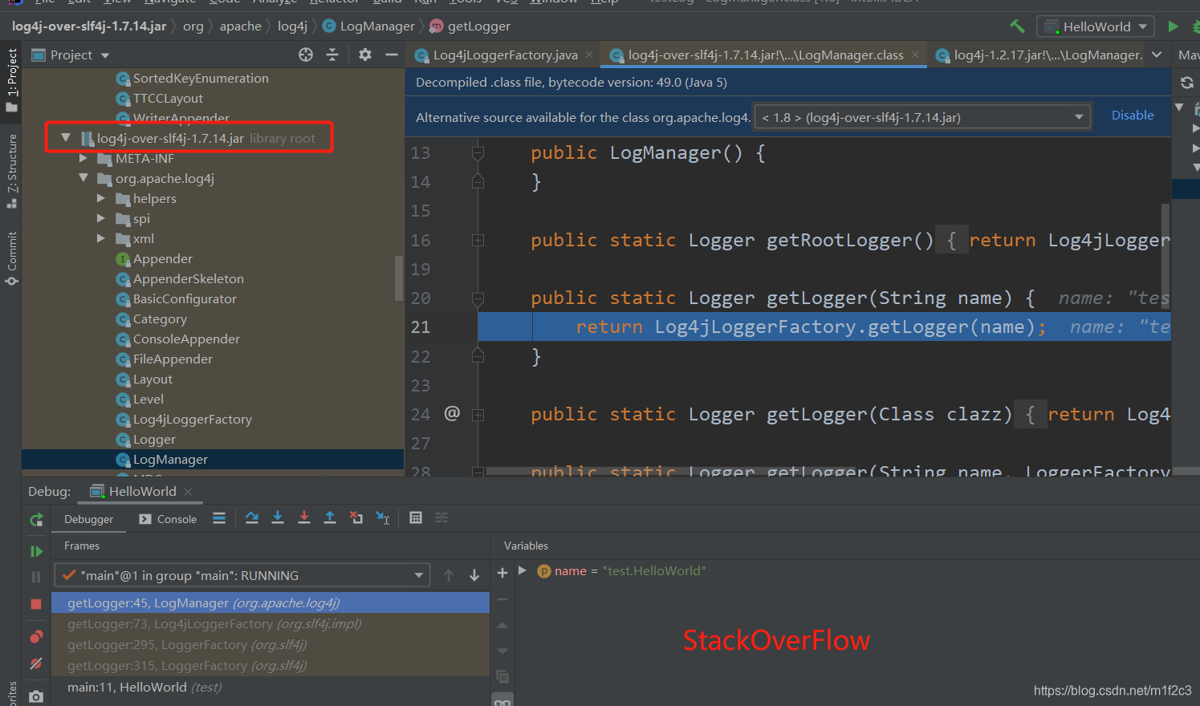Image resolution: width=1200 pixels, height=706 pixels.
Task: Click the refresh icon in right Maven panel
Action: (1187, 83)
